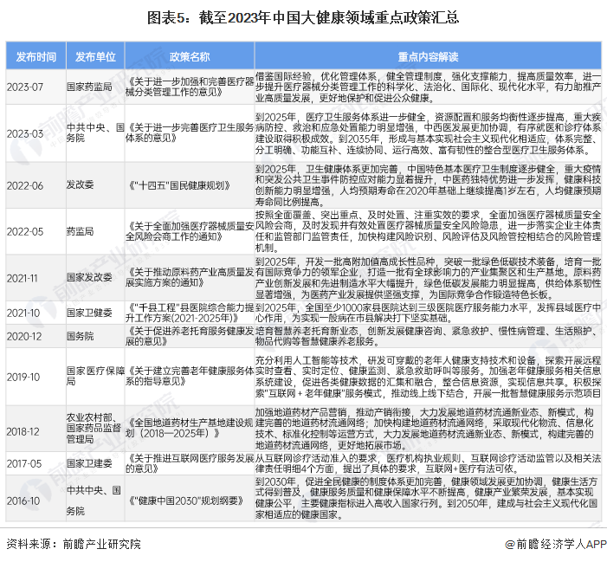607x562 pixels.
Task: Click the 政策名称 column header
Action: coord(190,57)
